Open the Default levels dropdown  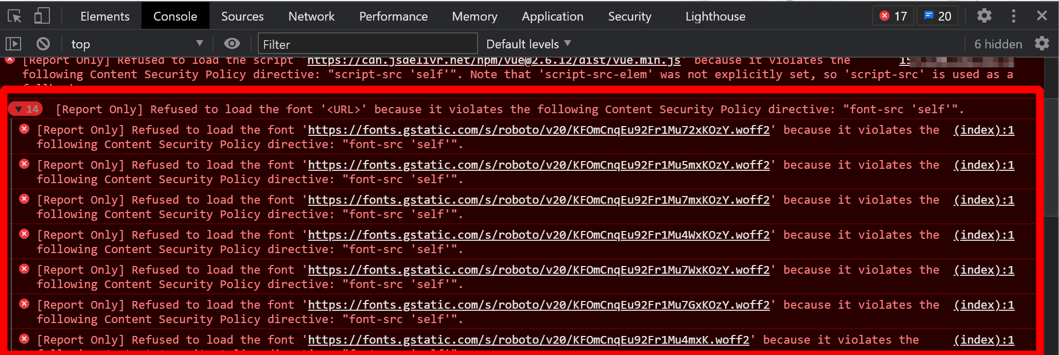(528, 44)
